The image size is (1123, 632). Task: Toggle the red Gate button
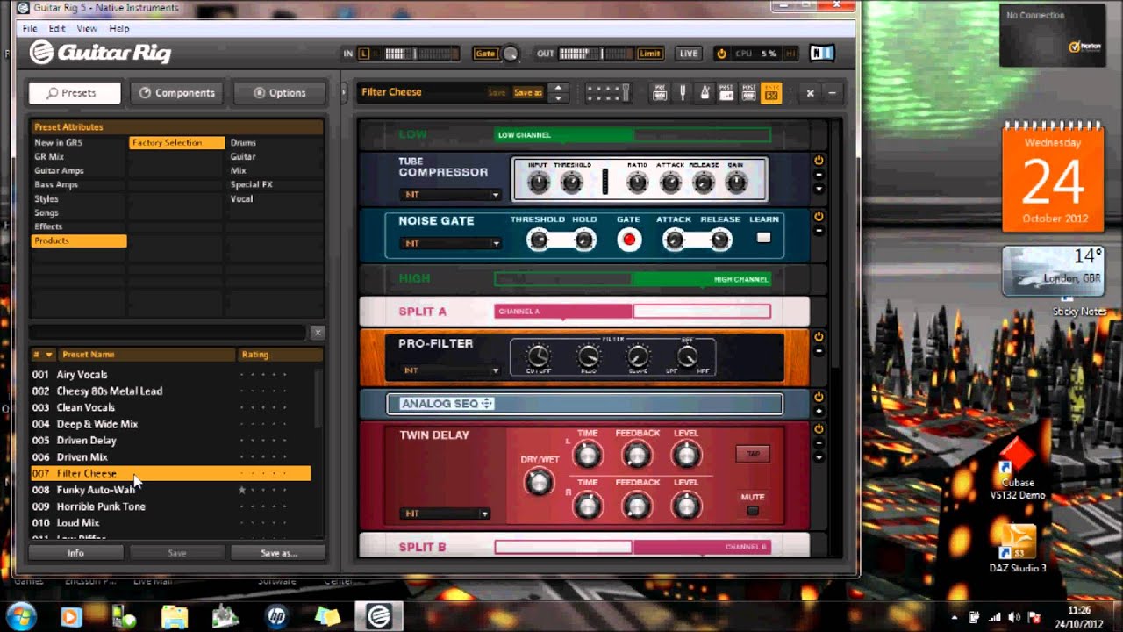(x=628, y=240)
